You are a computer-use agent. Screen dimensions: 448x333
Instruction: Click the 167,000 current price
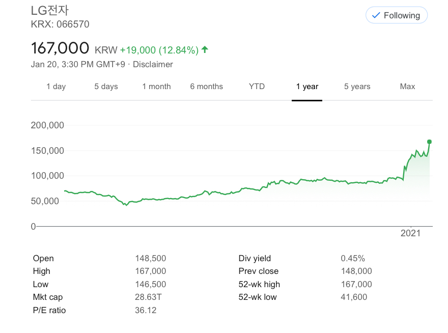tap(61, 48)
